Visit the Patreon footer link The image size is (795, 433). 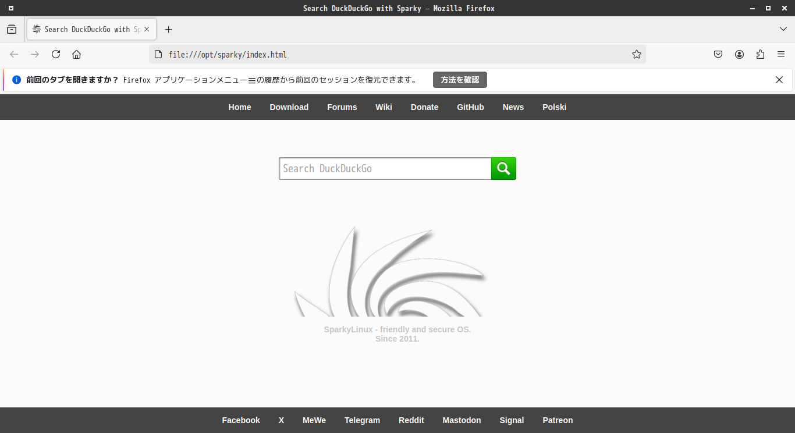pos(558,420)
